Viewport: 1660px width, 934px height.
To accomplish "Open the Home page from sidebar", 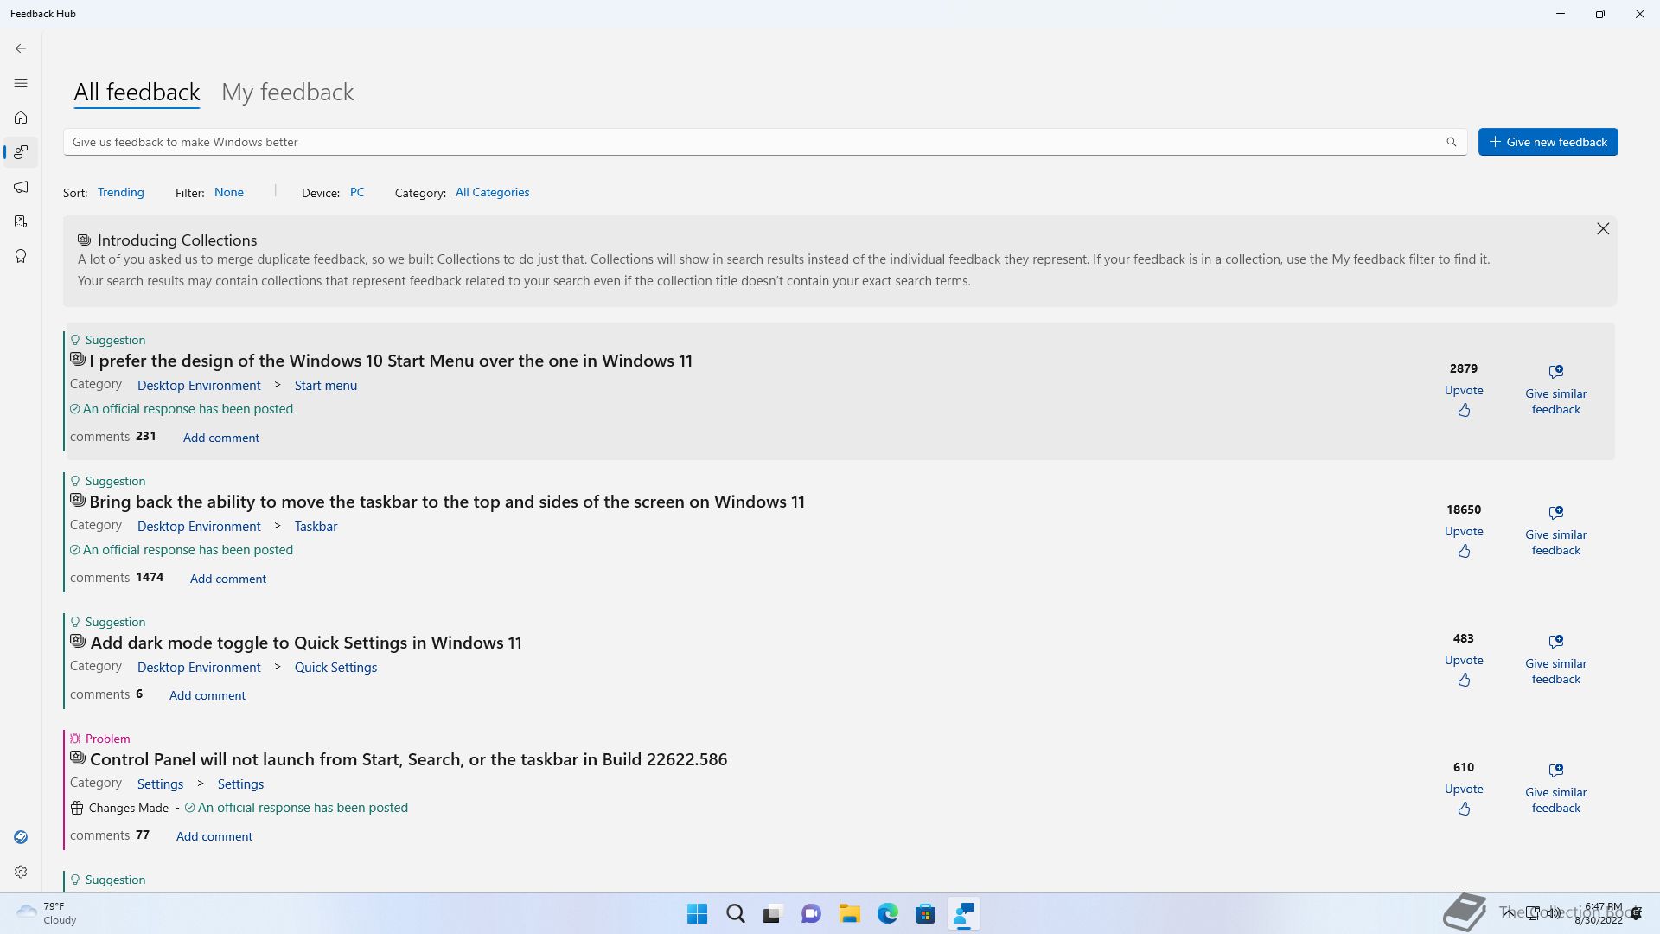I will [x=21, y=118].
